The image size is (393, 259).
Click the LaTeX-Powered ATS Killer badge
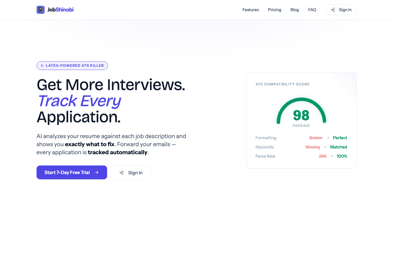click(x=72, y=66)
